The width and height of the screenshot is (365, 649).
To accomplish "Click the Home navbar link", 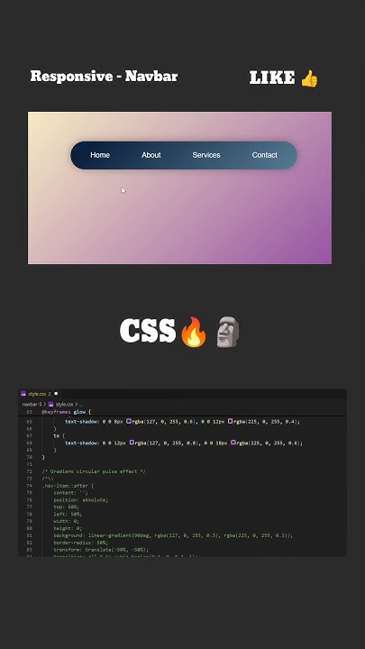I will click(x=100, y=155).
